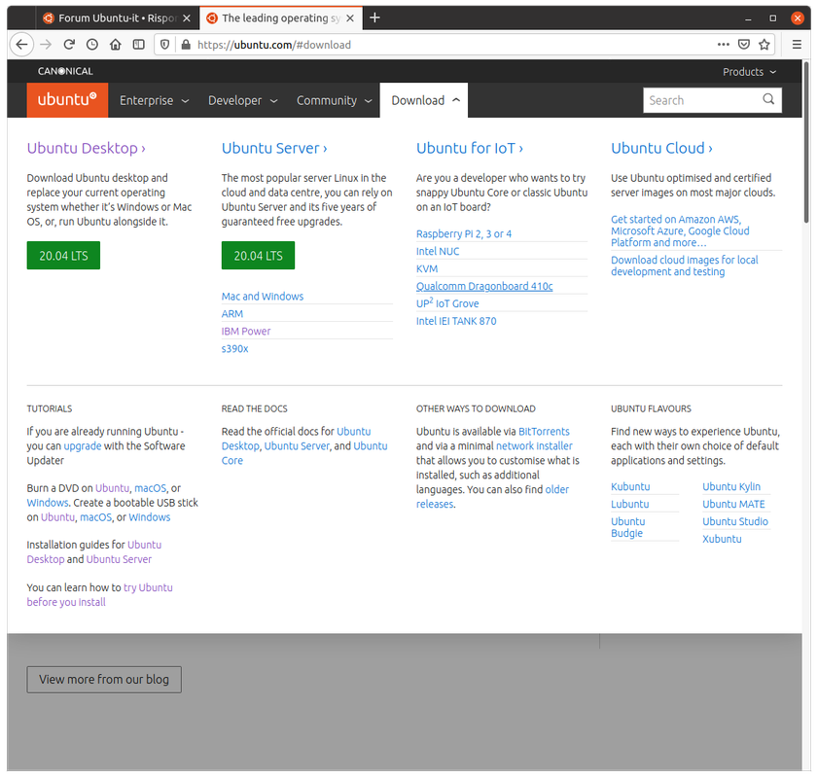Close the Forum Ubuntu-it tab
The width and height of the screenshot is (818, 778).
click(187, 18)
